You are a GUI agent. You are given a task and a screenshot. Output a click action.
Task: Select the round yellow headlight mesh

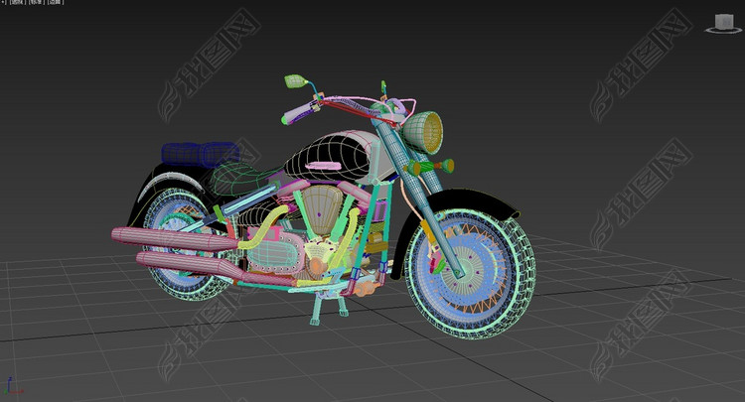pyautogui.click(x=422, y=132)
